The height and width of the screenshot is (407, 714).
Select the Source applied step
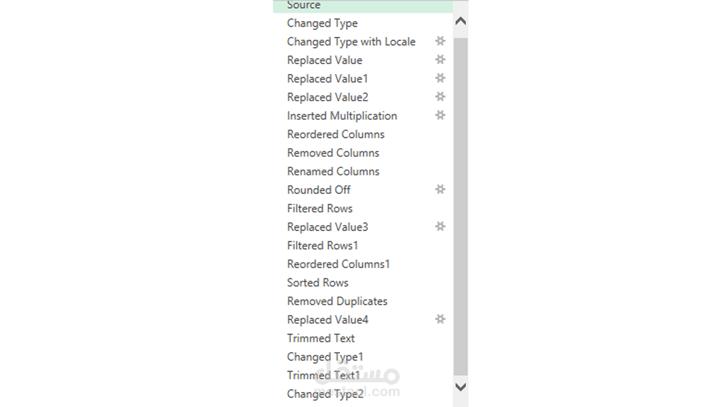point(304,5)
